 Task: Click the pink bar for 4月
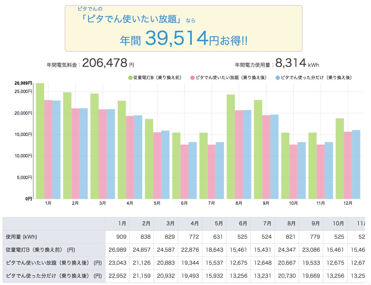(x=130, y=157)
